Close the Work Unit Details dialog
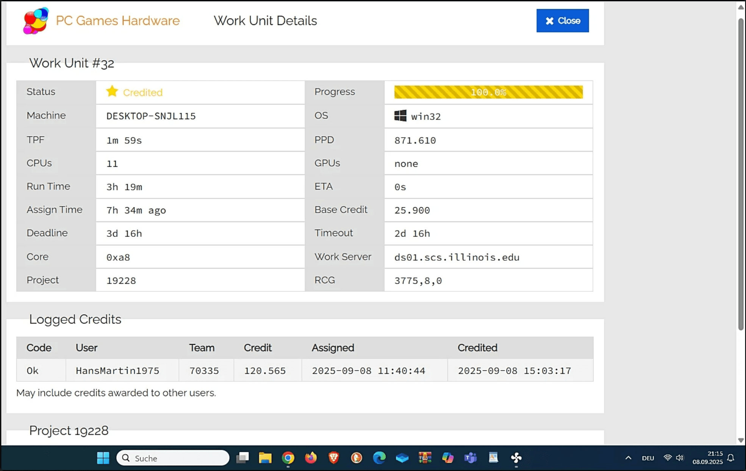 (562, 21)
